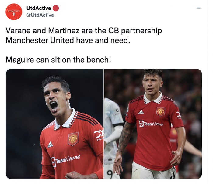Click the Adidas logo on left jersey
Viewport: 213px width, 184px height.
(50, 145)
